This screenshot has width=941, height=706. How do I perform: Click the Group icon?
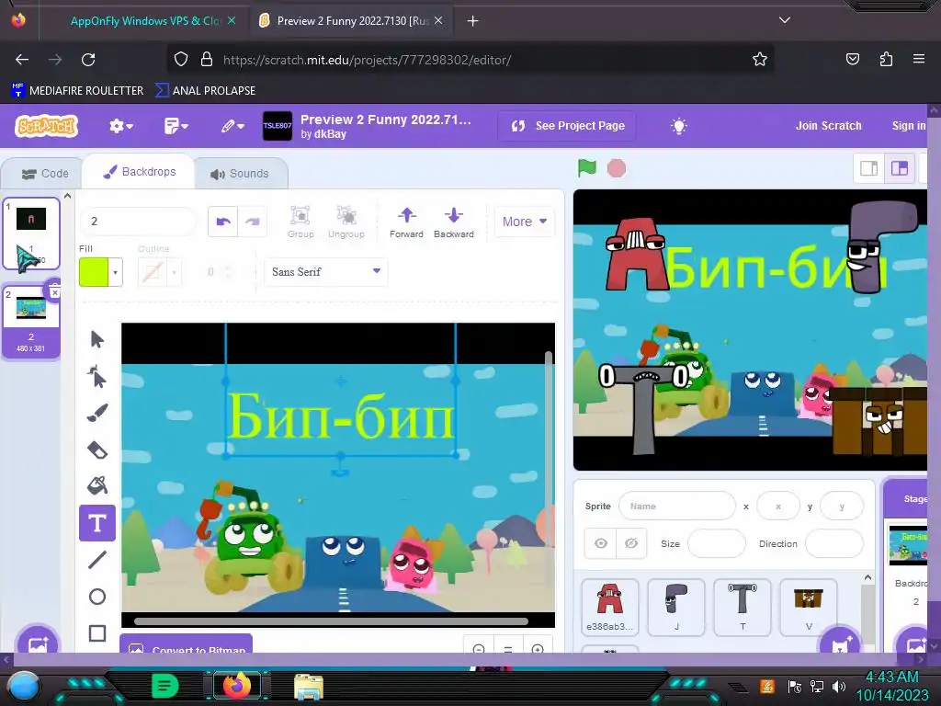pos(300,222)
